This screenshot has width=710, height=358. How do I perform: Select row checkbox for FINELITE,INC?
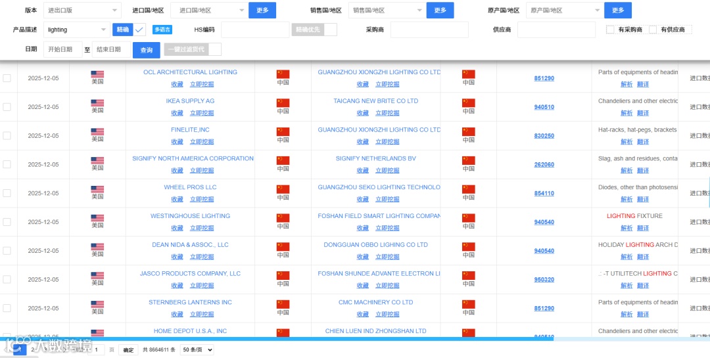7,135
